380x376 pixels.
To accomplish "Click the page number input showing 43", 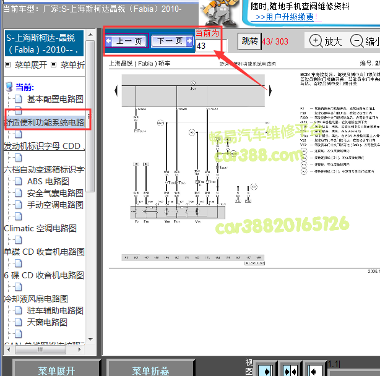I will tap(211, 46).
